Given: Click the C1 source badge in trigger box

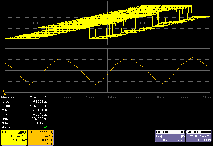Looking at the screenshot, I should pyautogui.click(x=203, y=132).
